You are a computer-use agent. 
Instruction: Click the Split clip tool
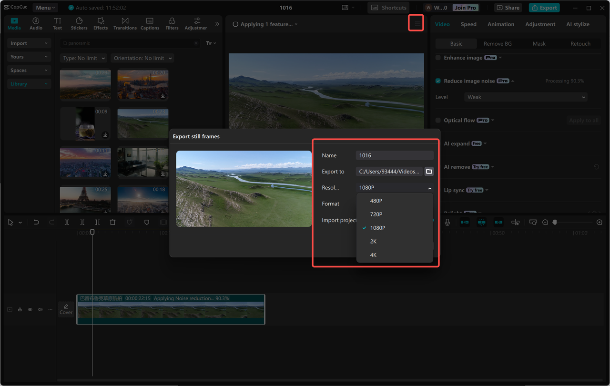point(67,222)
